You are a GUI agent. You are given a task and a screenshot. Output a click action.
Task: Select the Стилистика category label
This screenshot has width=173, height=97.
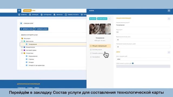click(x=29, y=53)
